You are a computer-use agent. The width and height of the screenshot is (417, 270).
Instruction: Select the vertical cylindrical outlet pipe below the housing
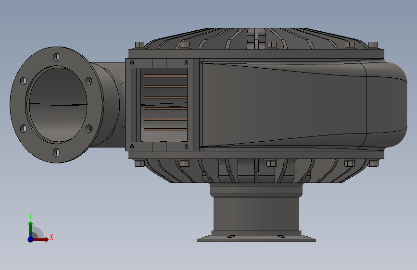256,214
